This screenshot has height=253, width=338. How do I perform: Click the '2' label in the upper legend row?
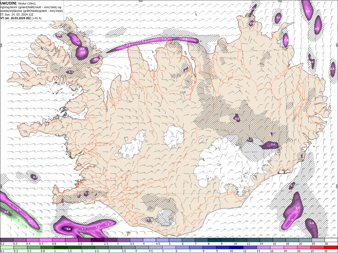point(92,244)
